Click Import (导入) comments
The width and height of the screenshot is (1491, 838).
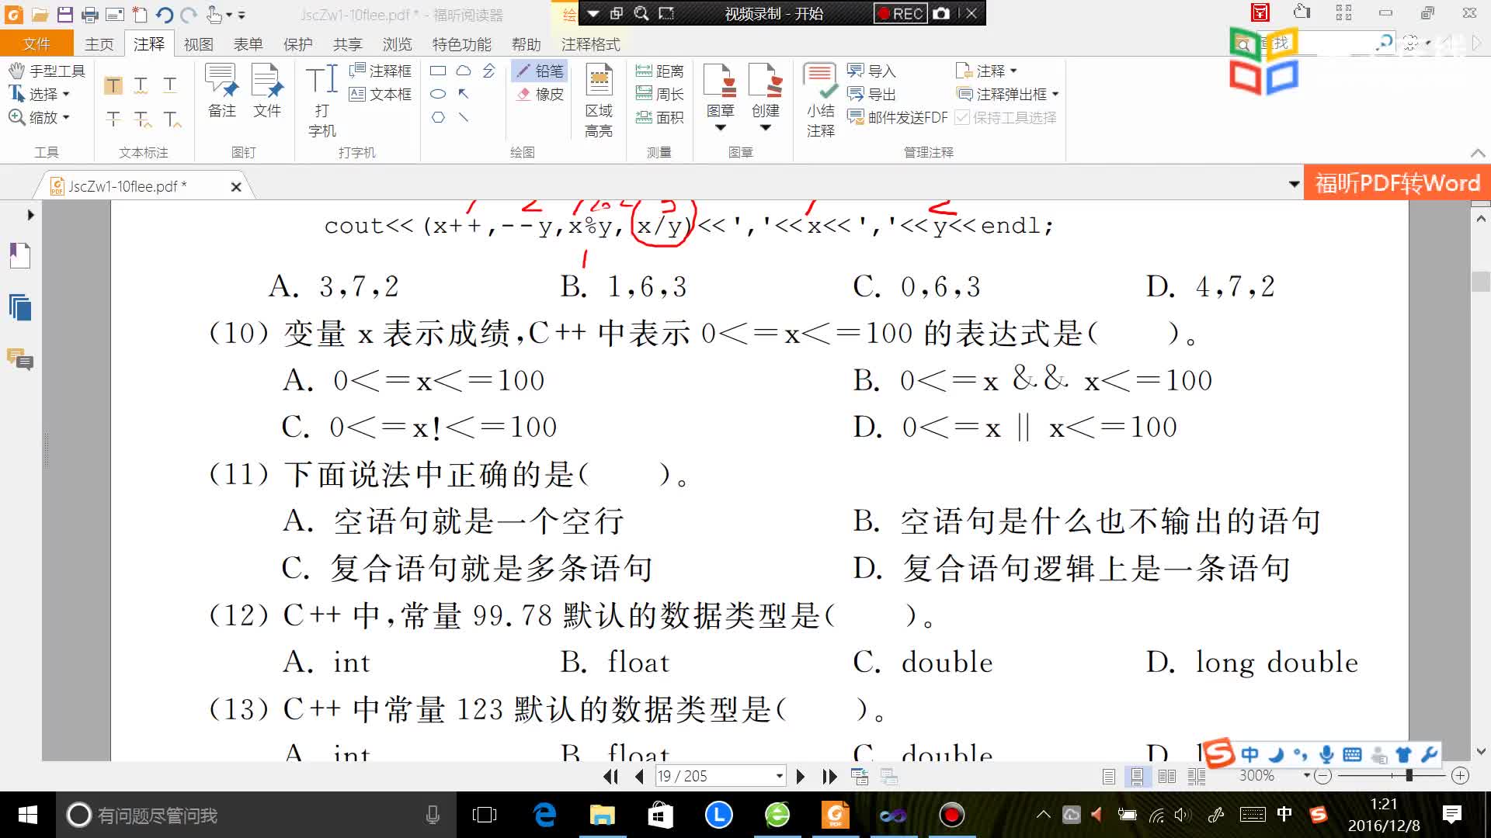[871, 71]
